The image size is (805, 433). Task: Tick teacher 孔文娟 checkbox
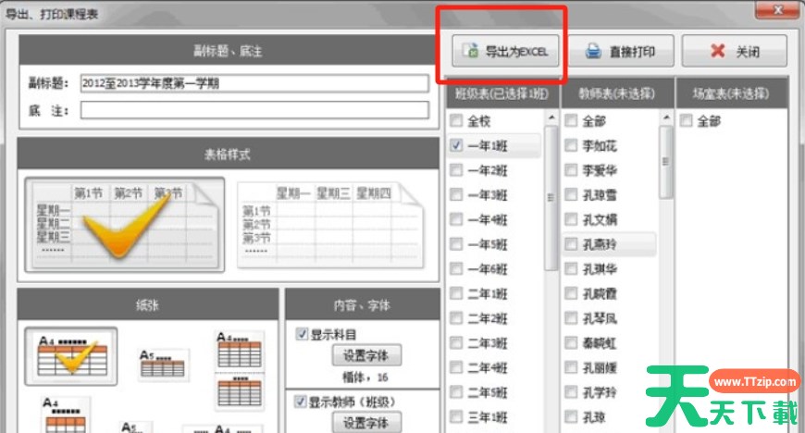571,219
